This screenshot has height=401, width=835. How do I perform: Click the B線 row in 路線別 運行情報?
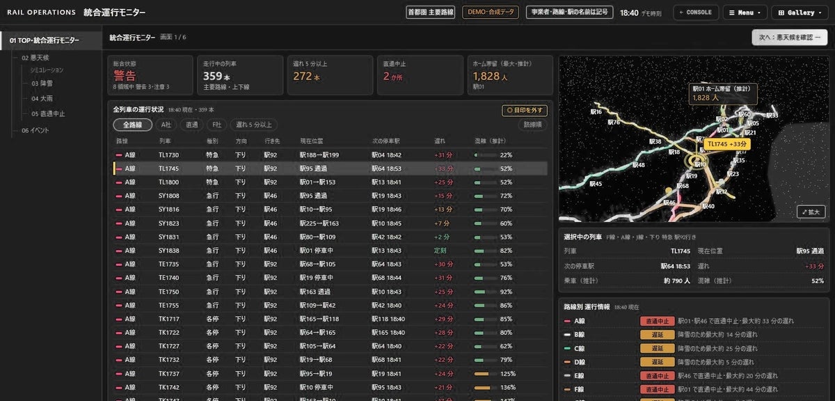694,335
